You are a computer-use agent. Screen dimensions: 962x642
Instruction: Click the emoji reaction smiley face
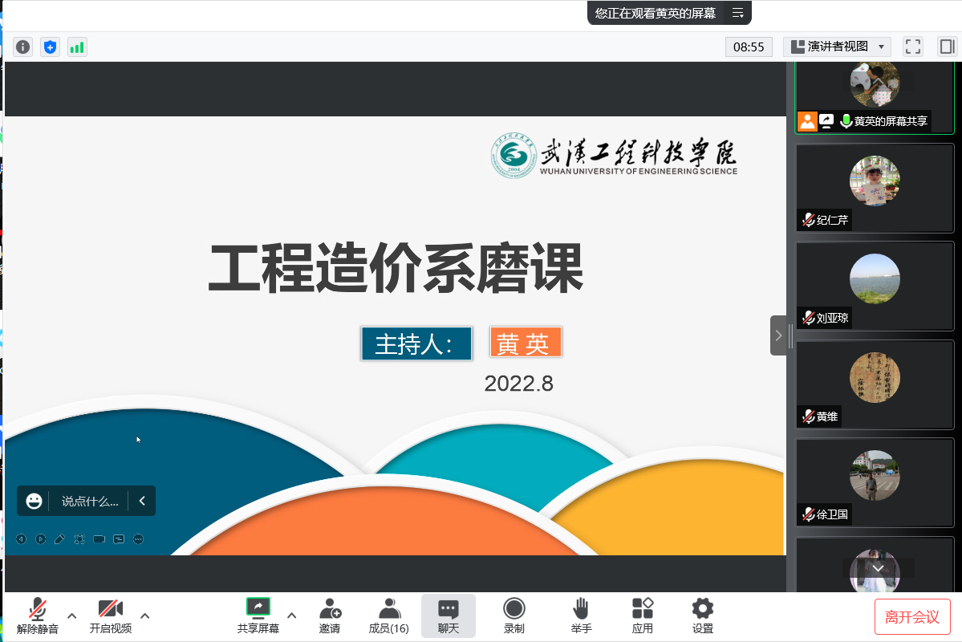(x=34, y=501)
